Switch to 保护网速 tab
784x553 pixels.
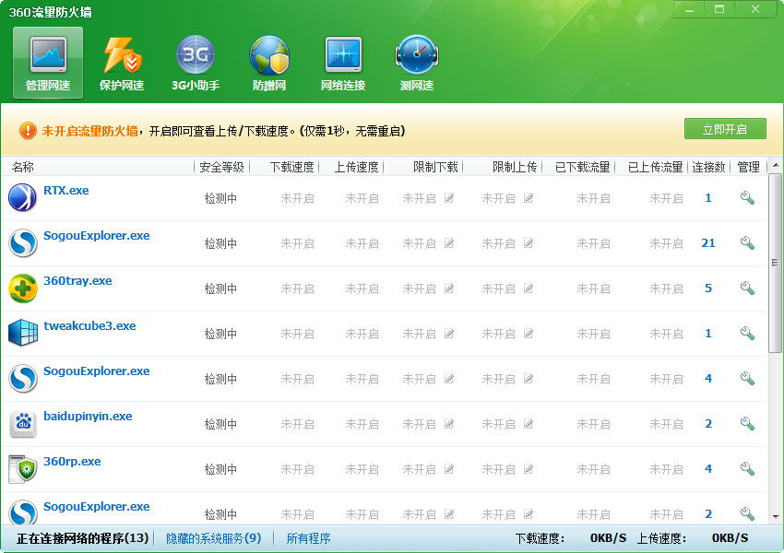click(122, 63)
